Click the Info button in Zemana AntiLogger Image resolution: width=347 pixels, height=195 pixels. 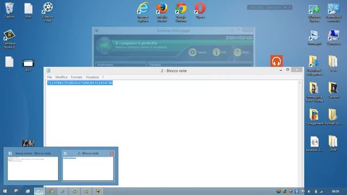tap(220, 53)
